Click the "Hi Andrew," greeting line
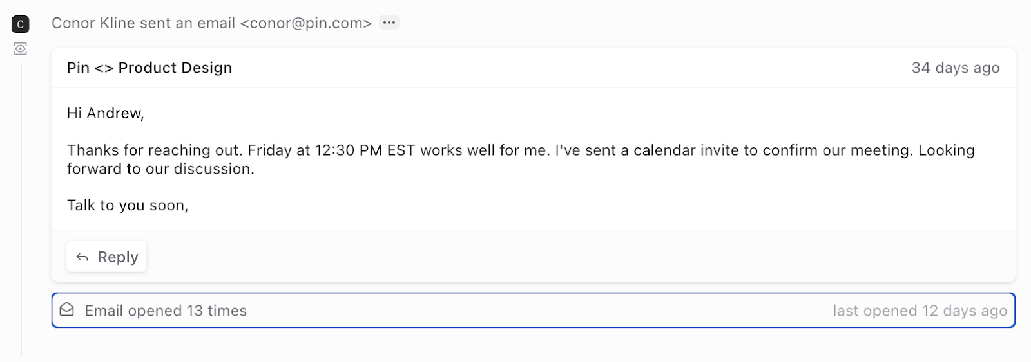Viewport: 1031px width, 362px height. [x=106, y=114]
